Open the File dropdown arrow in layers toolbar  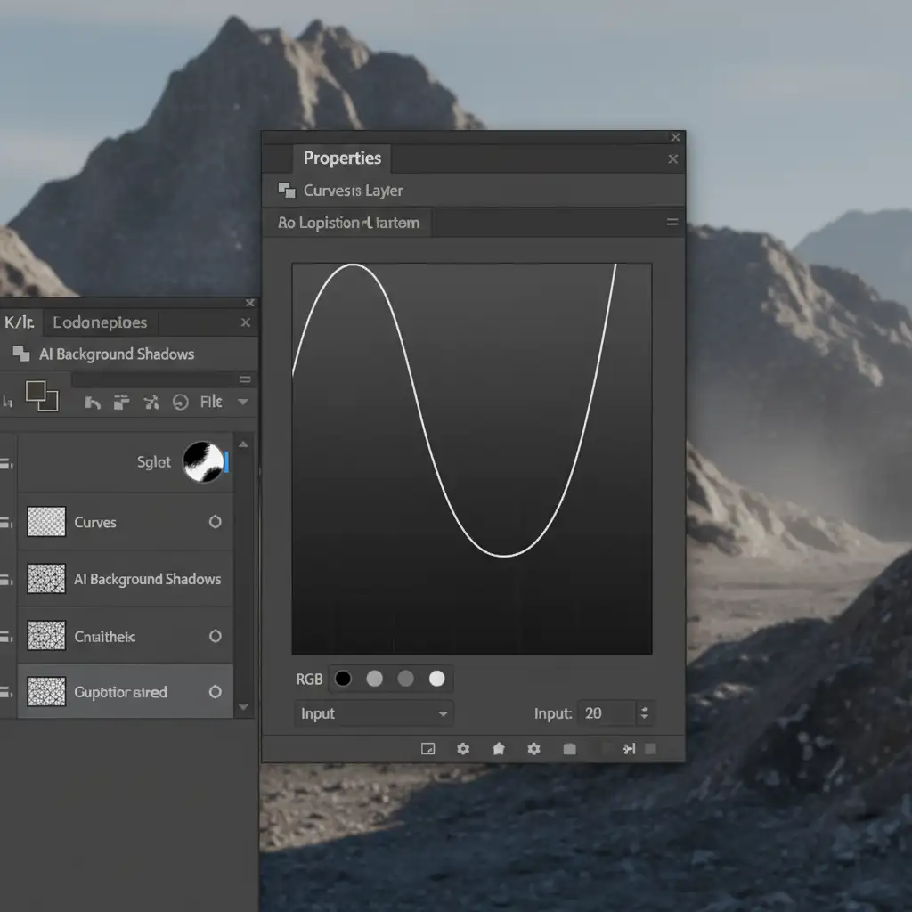(242, 403)
